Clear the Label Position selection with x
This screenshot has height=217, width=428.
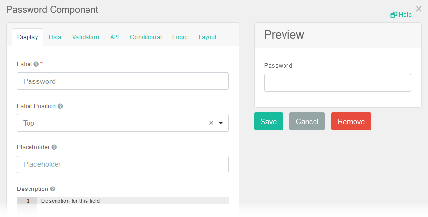coord(211,123)
